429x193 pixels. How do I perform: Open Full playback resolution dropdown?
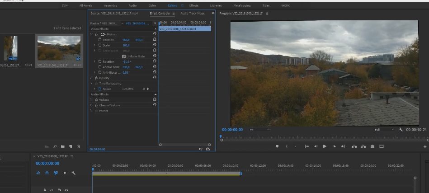click(384, 130)
